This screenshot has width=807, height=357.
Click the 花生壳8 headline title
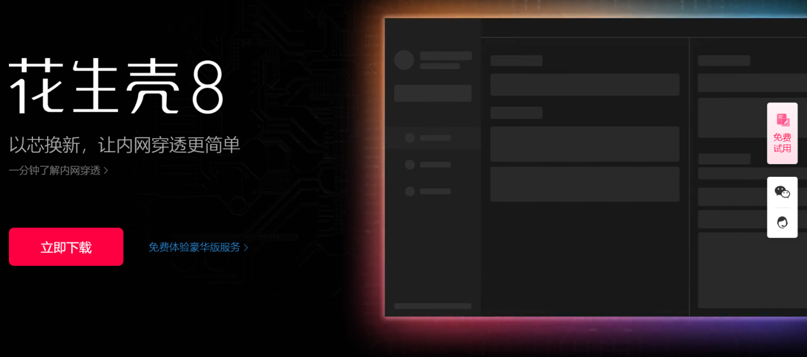pyautogui.click(x=116, y=87)
